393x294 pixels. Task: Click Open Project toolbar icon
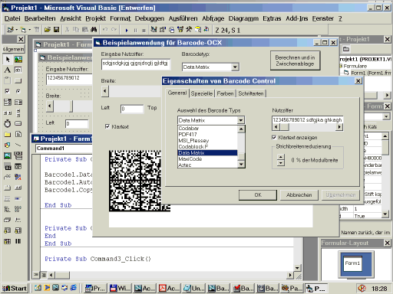48,30
